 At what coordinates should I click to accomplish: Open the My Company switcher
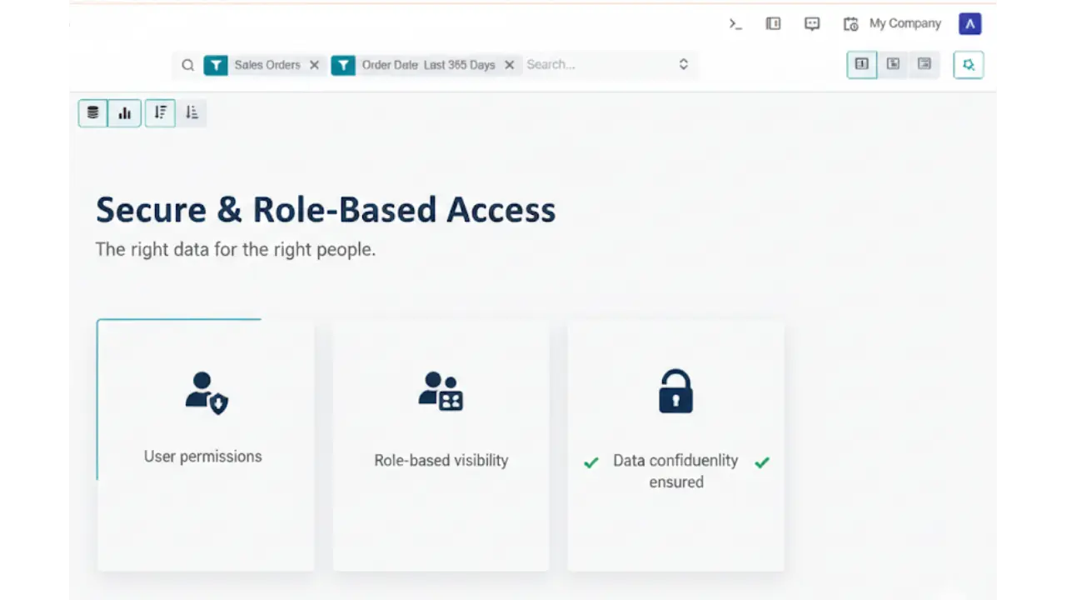point(904,24)
